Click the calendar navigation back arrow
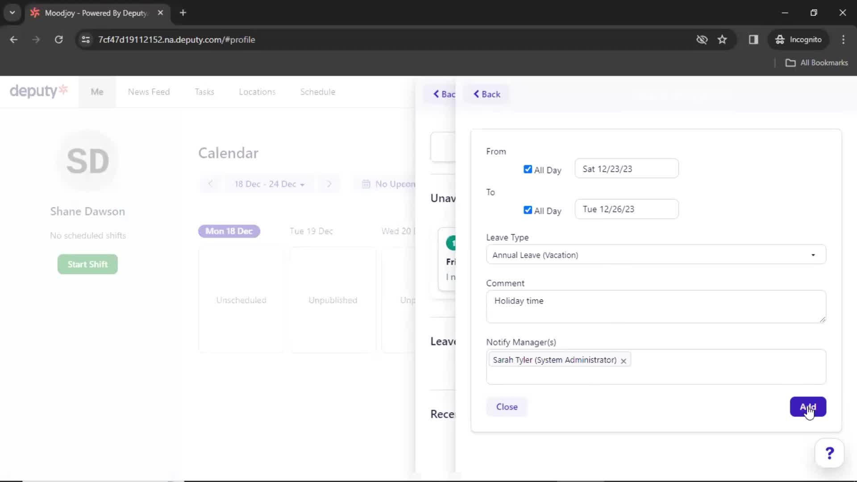Viewport: 857px width, 482px height. coord(210,183)
